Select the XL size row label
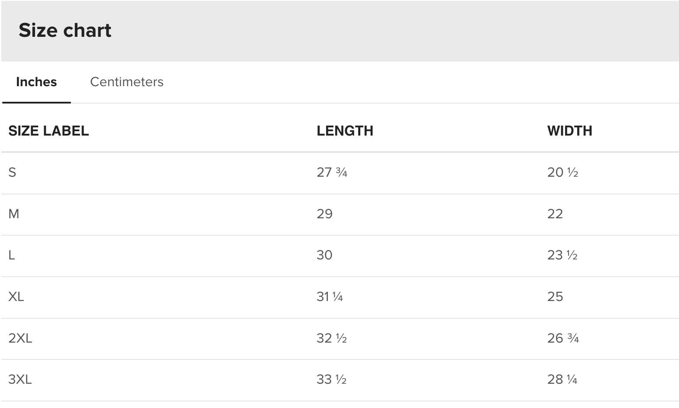 (16, 297)
